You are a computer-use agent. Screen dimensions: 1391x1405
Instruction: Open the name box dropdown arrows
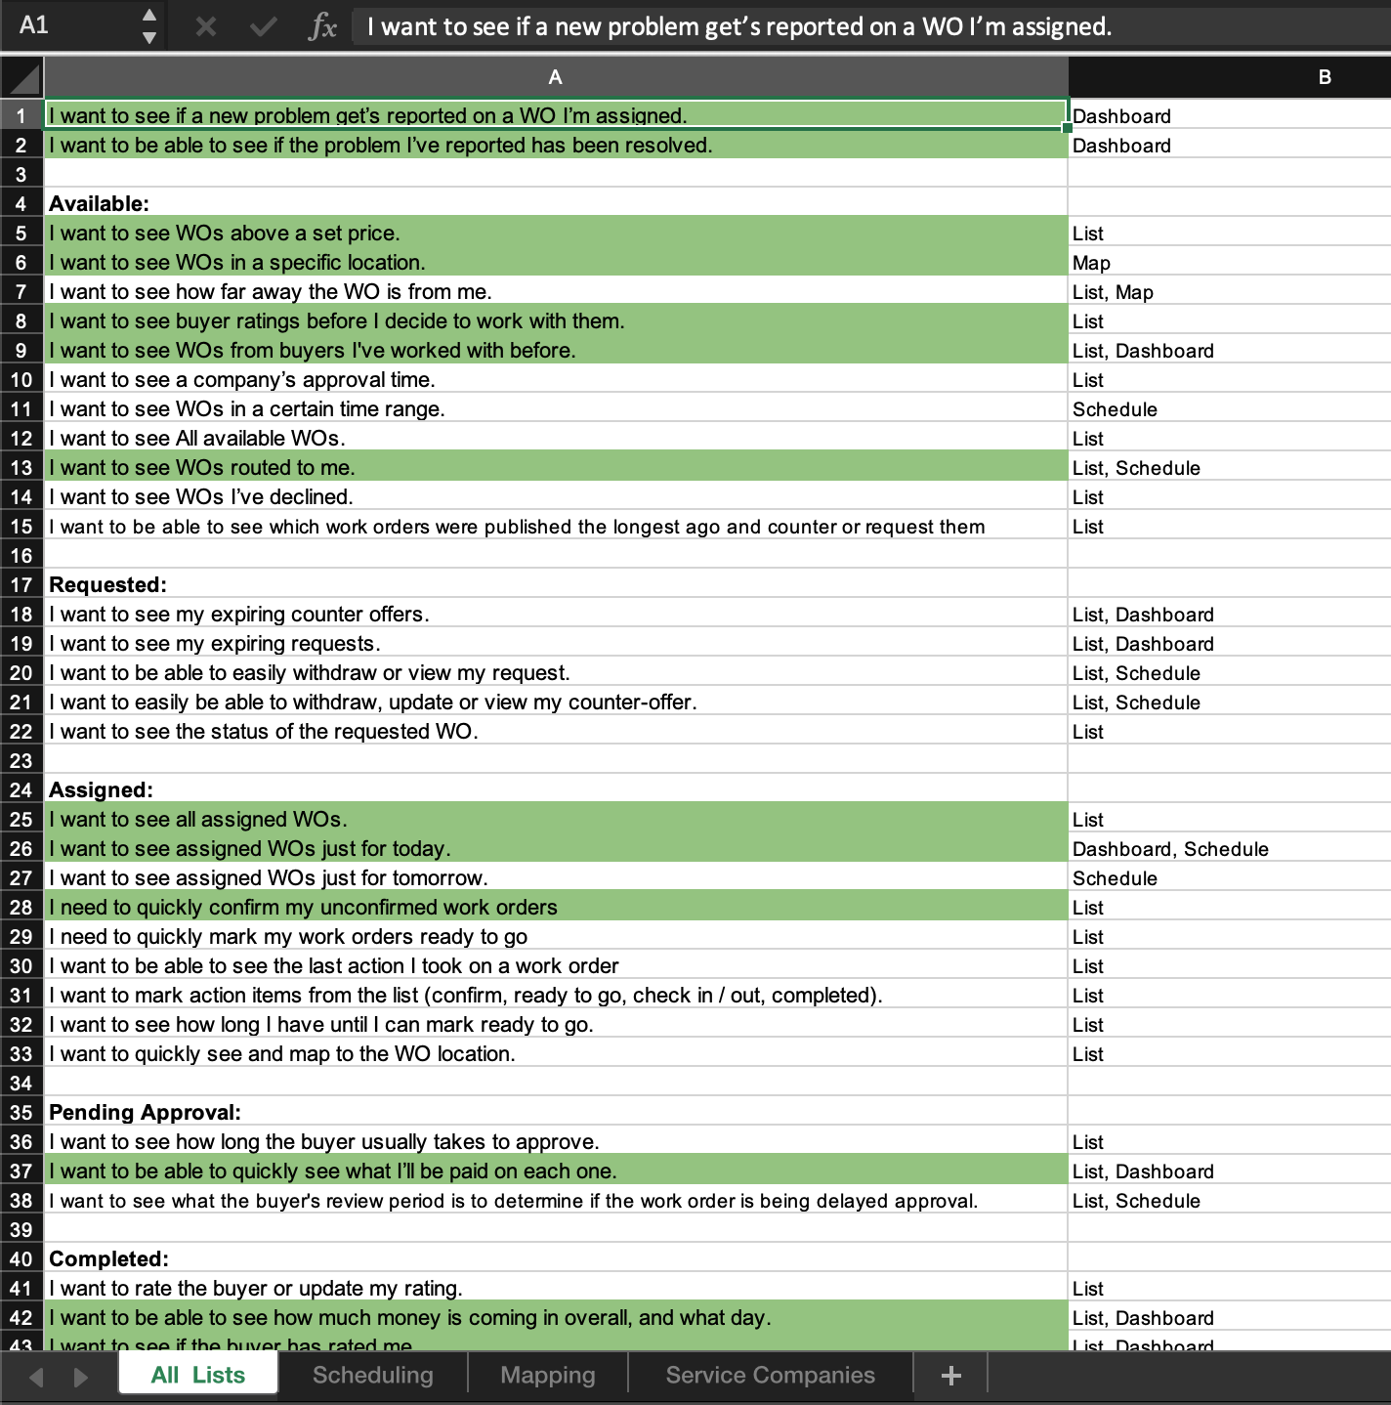(149, 26)
